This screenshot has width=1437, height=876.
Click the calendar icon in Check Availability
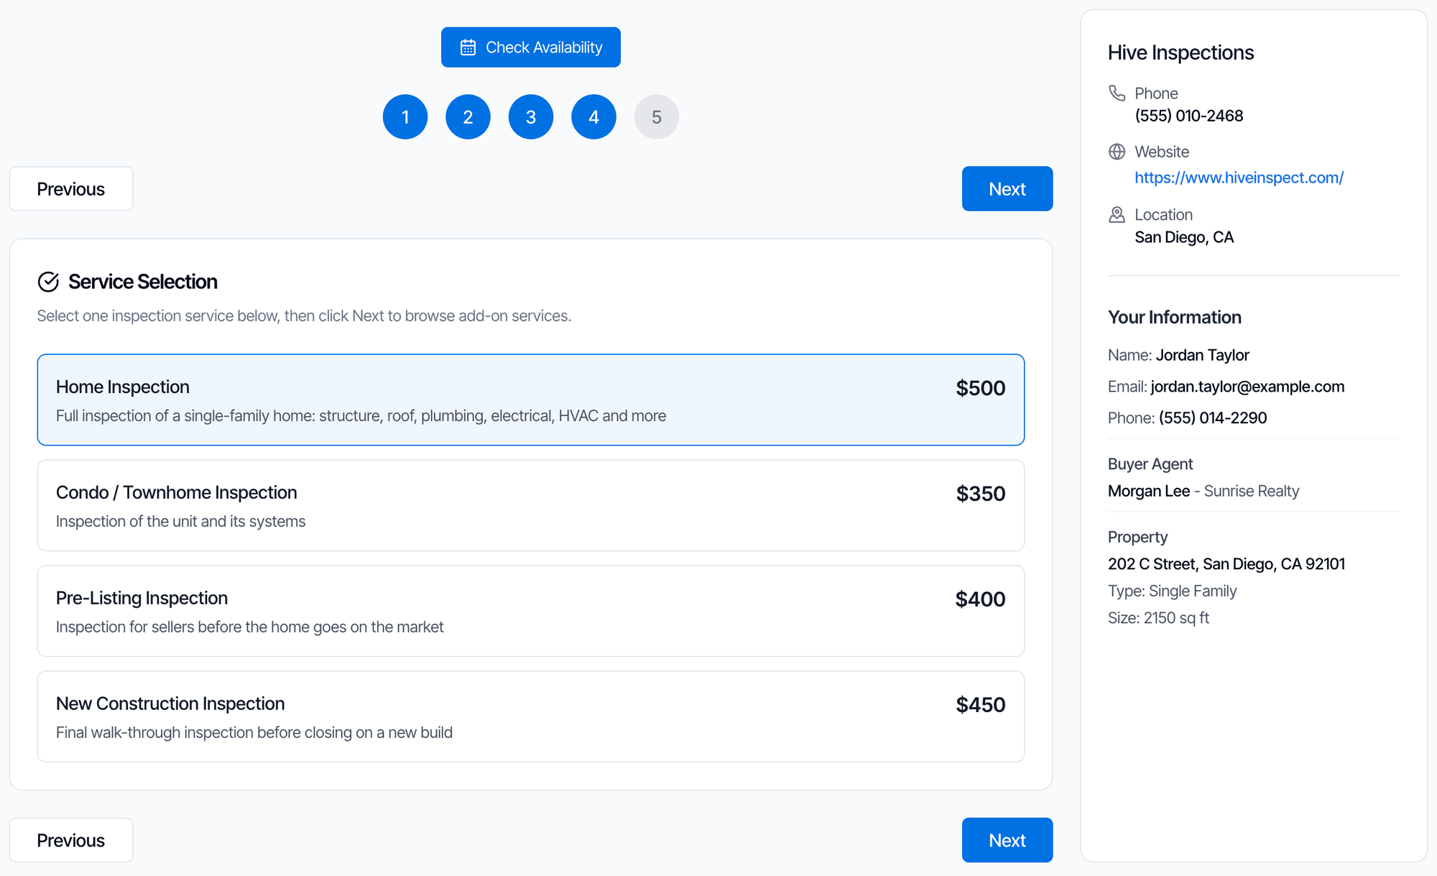468,47
